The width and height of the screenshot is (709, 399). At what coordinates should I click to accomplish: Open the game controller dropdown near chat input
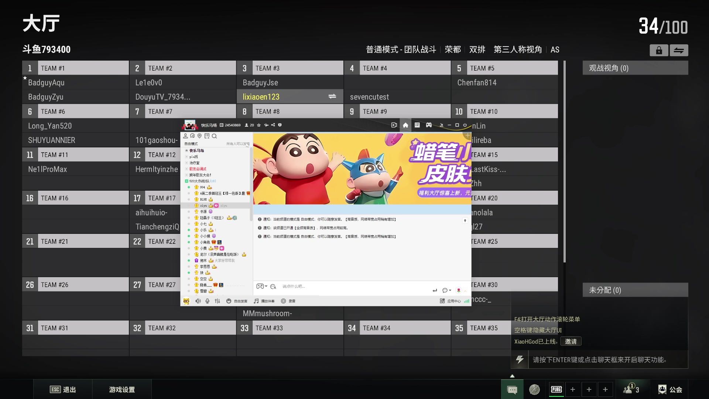coord(262,286)
